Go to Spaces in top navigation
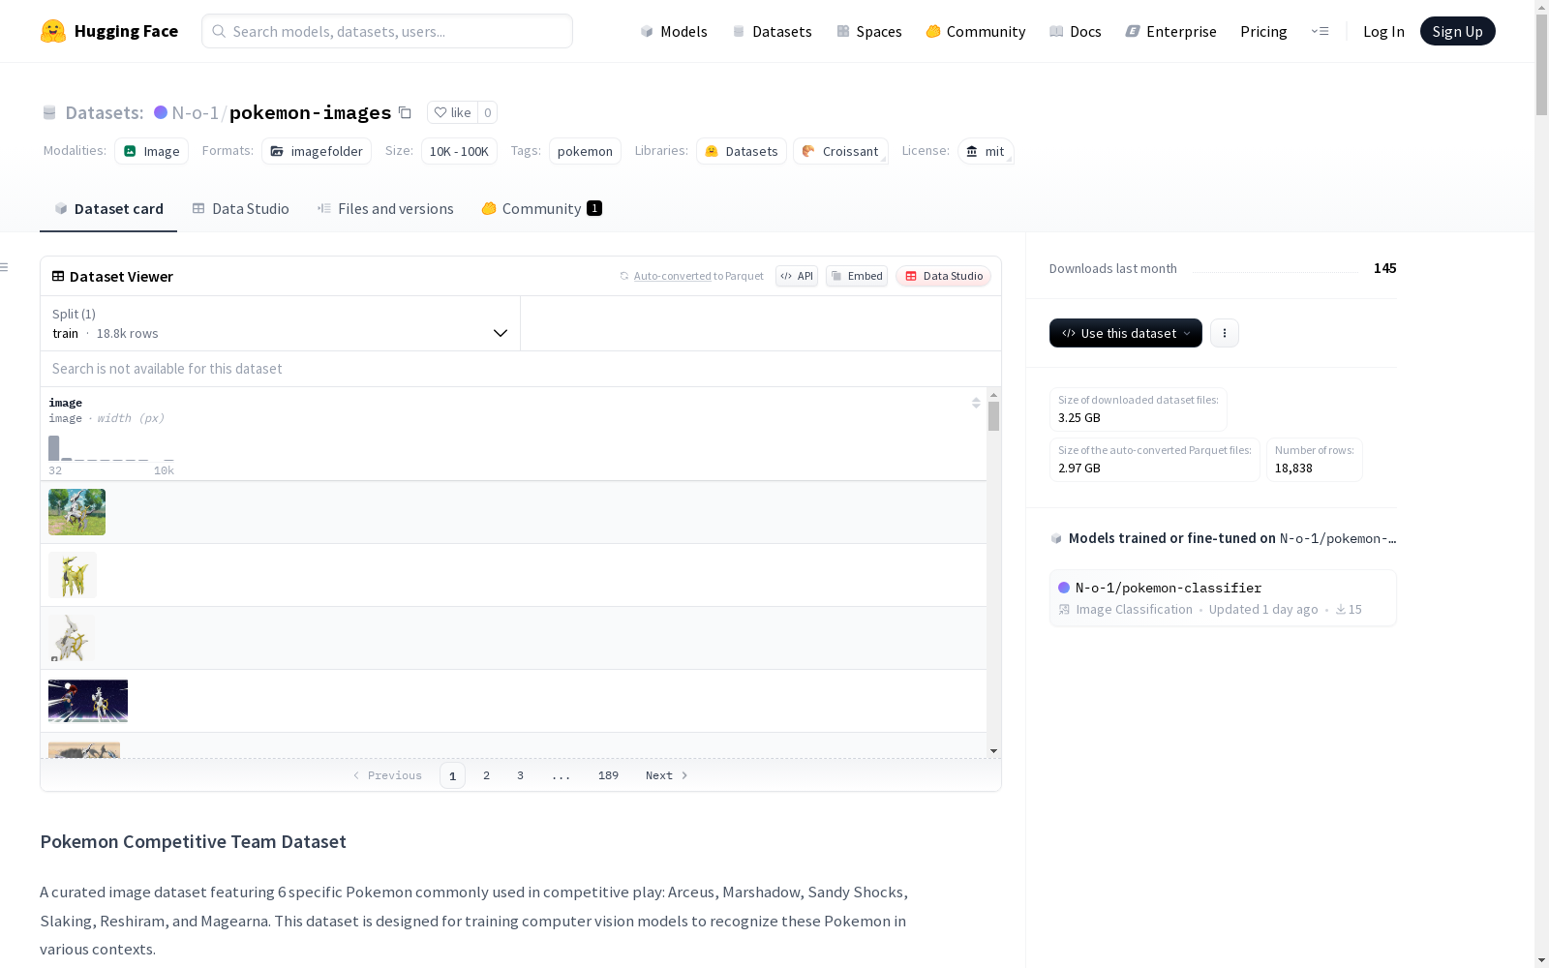 coord(869,31)
